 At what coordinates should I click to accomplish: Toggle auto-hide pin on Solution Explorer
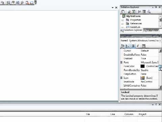click(156, 7)
